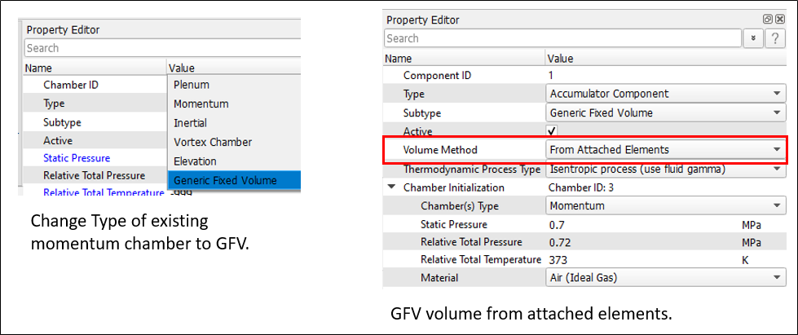Click the blue Static Pressure property

point(77,157)
